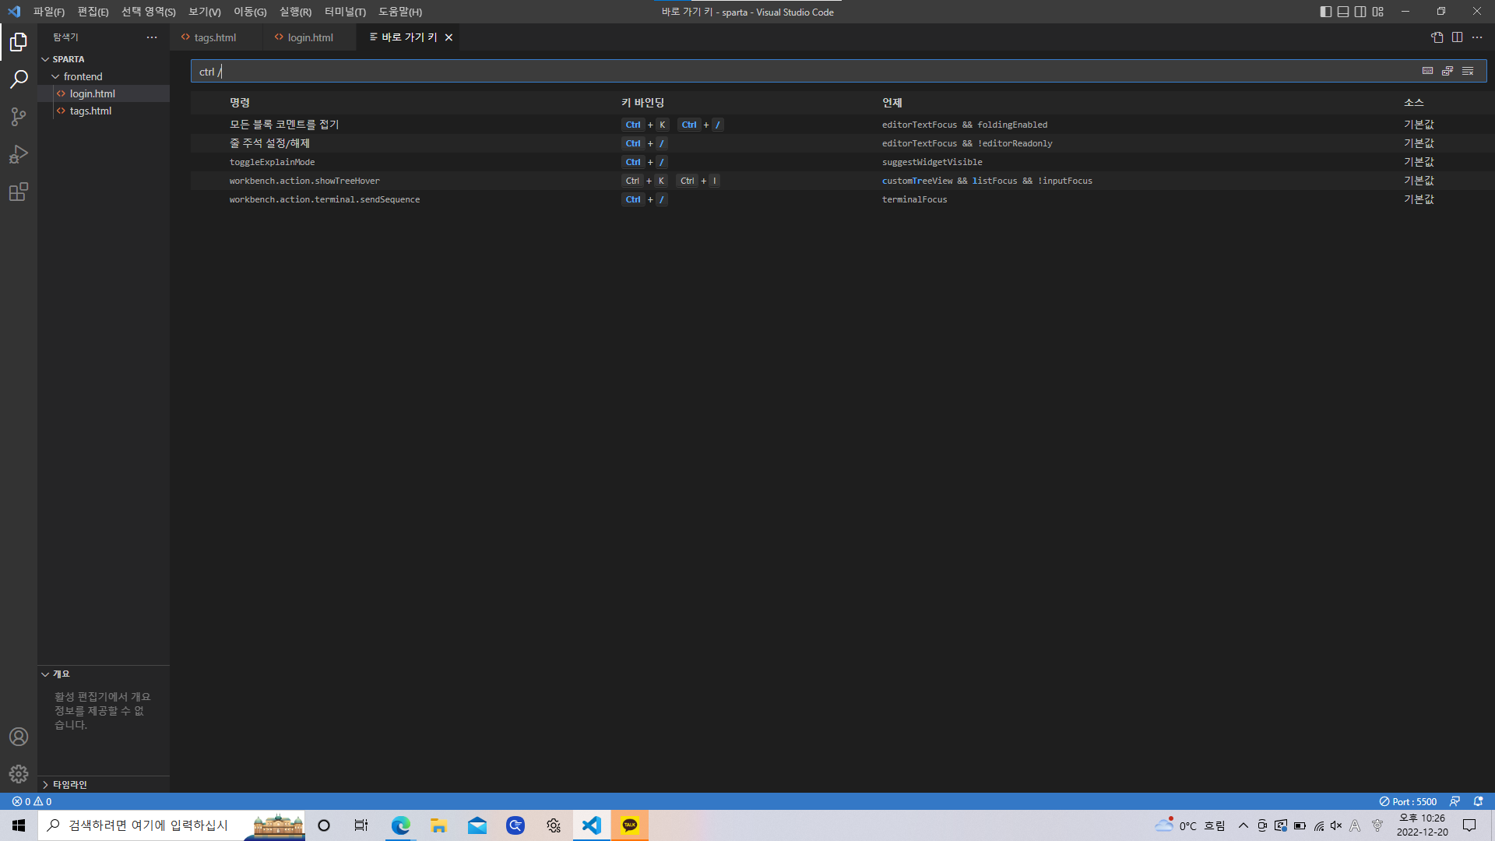The height and width of the screenshot is (841, 1495).
Task: Open Task View on the taskbar
Action: pyautogui.click(x=361, y=825)
